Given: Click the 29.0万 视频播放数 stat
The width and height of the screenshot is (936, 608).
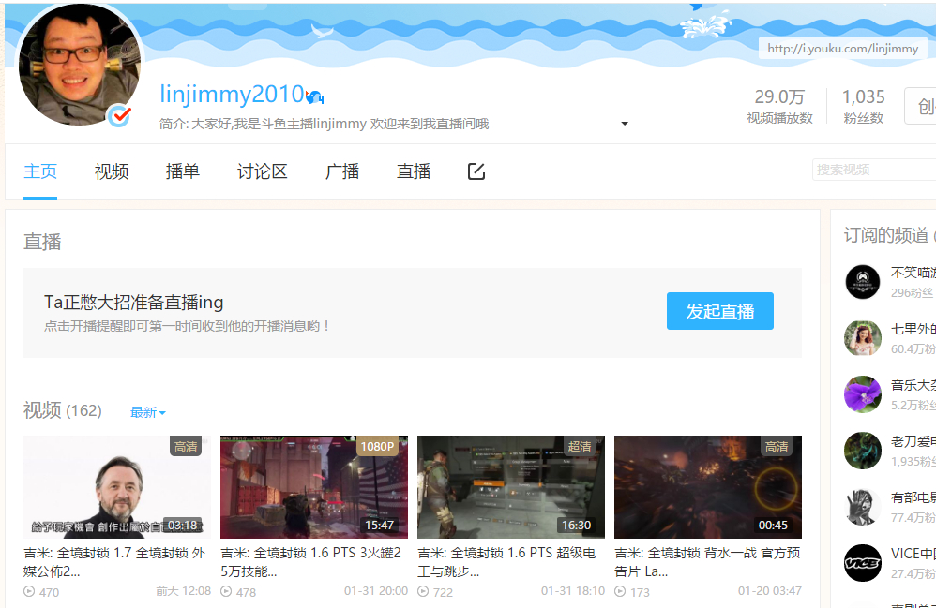Looking at the screenshot, I should (x=779, y=106).
